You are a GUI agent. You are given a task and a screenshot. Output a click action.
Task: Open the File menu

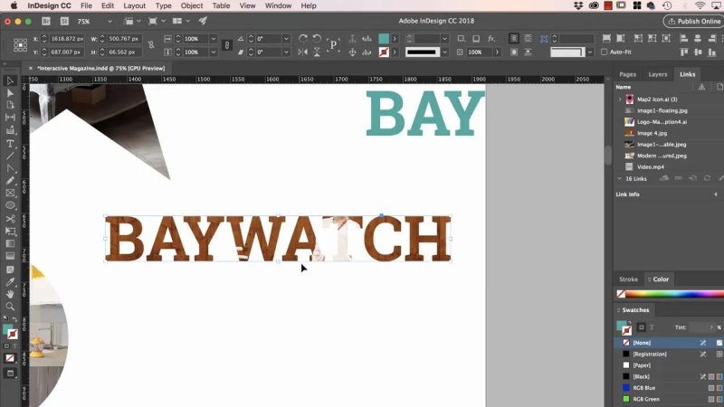tap(86, 6)
